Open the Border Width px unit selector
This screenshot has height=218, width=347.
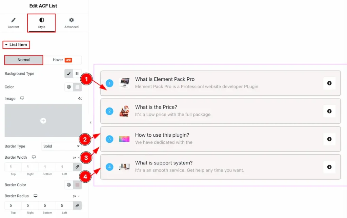pyautogui.click(x=76, y=157)
